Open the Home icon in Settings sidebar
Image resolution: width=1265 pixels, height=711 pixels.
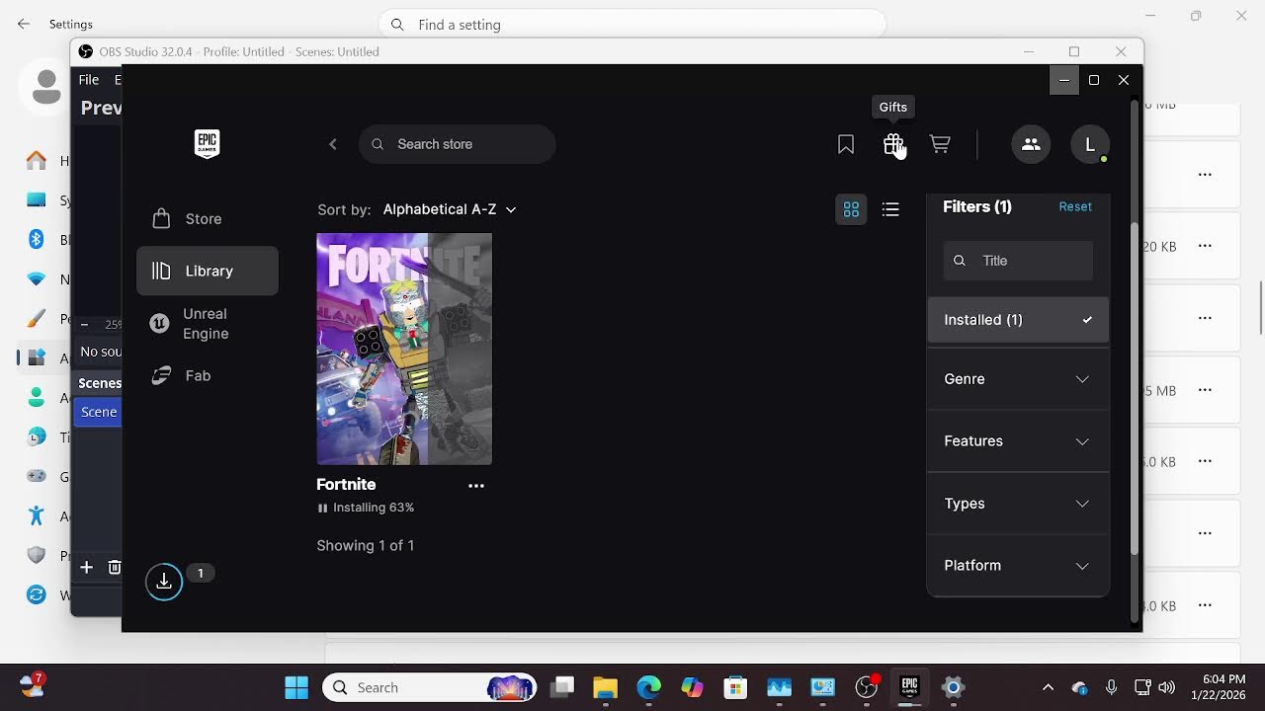(37, 160)
